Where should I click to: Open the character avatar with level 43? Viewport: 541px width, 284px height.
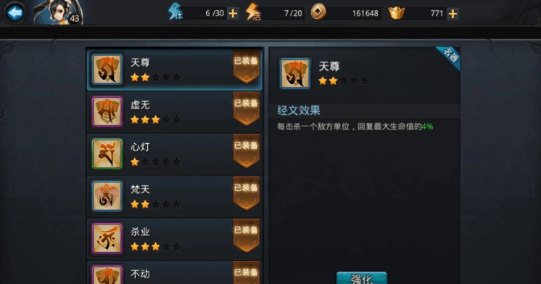point(59,12)
